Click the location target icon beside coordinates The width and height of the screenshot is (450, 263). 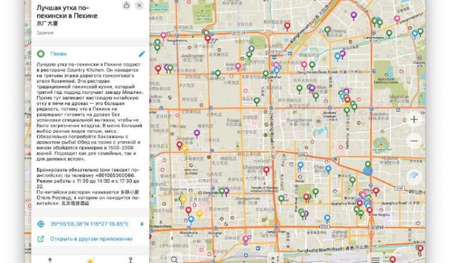click(41, 224)
